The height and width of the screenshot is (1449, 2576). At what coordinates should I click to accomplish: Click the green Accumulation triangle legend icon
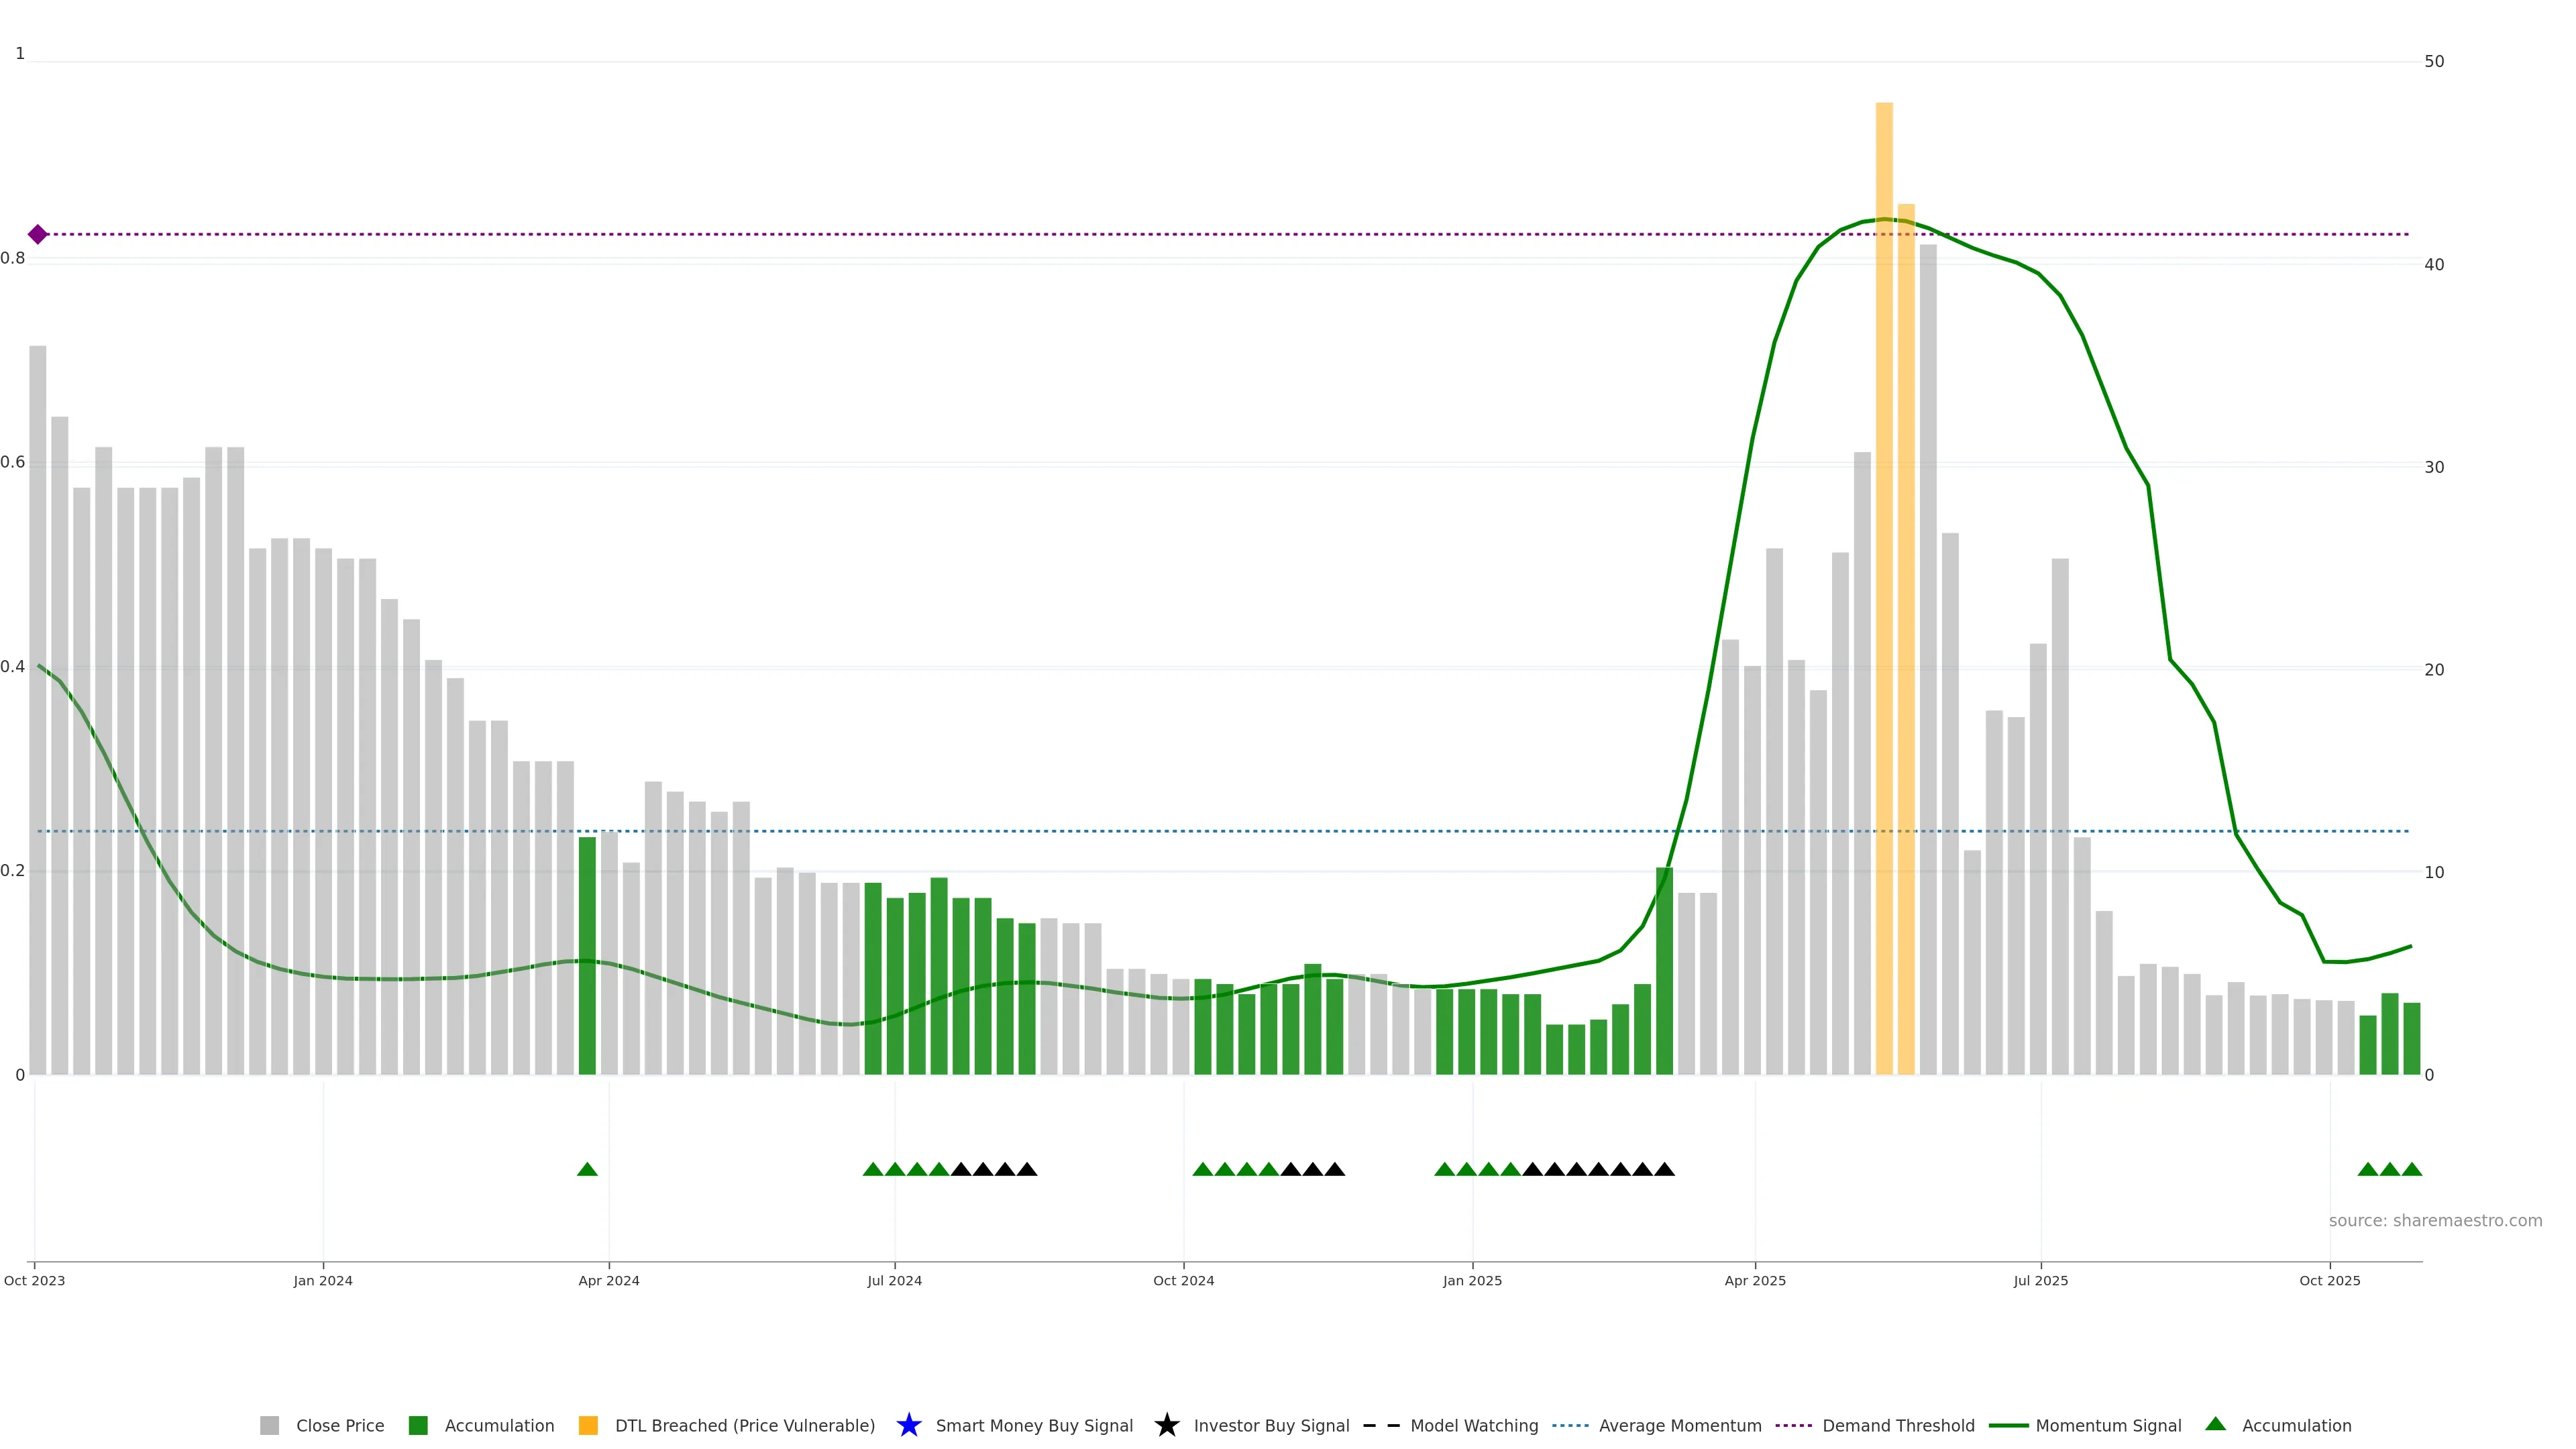coord(2215,1424)
